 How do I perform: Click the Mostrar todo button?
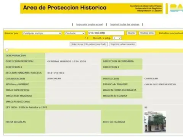pos(147,33)
